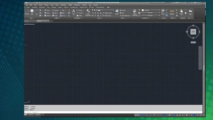Viewport: 213px width, 120px height.
Task: Toggle ortho mode in status bar
Action: coord(151,115)
